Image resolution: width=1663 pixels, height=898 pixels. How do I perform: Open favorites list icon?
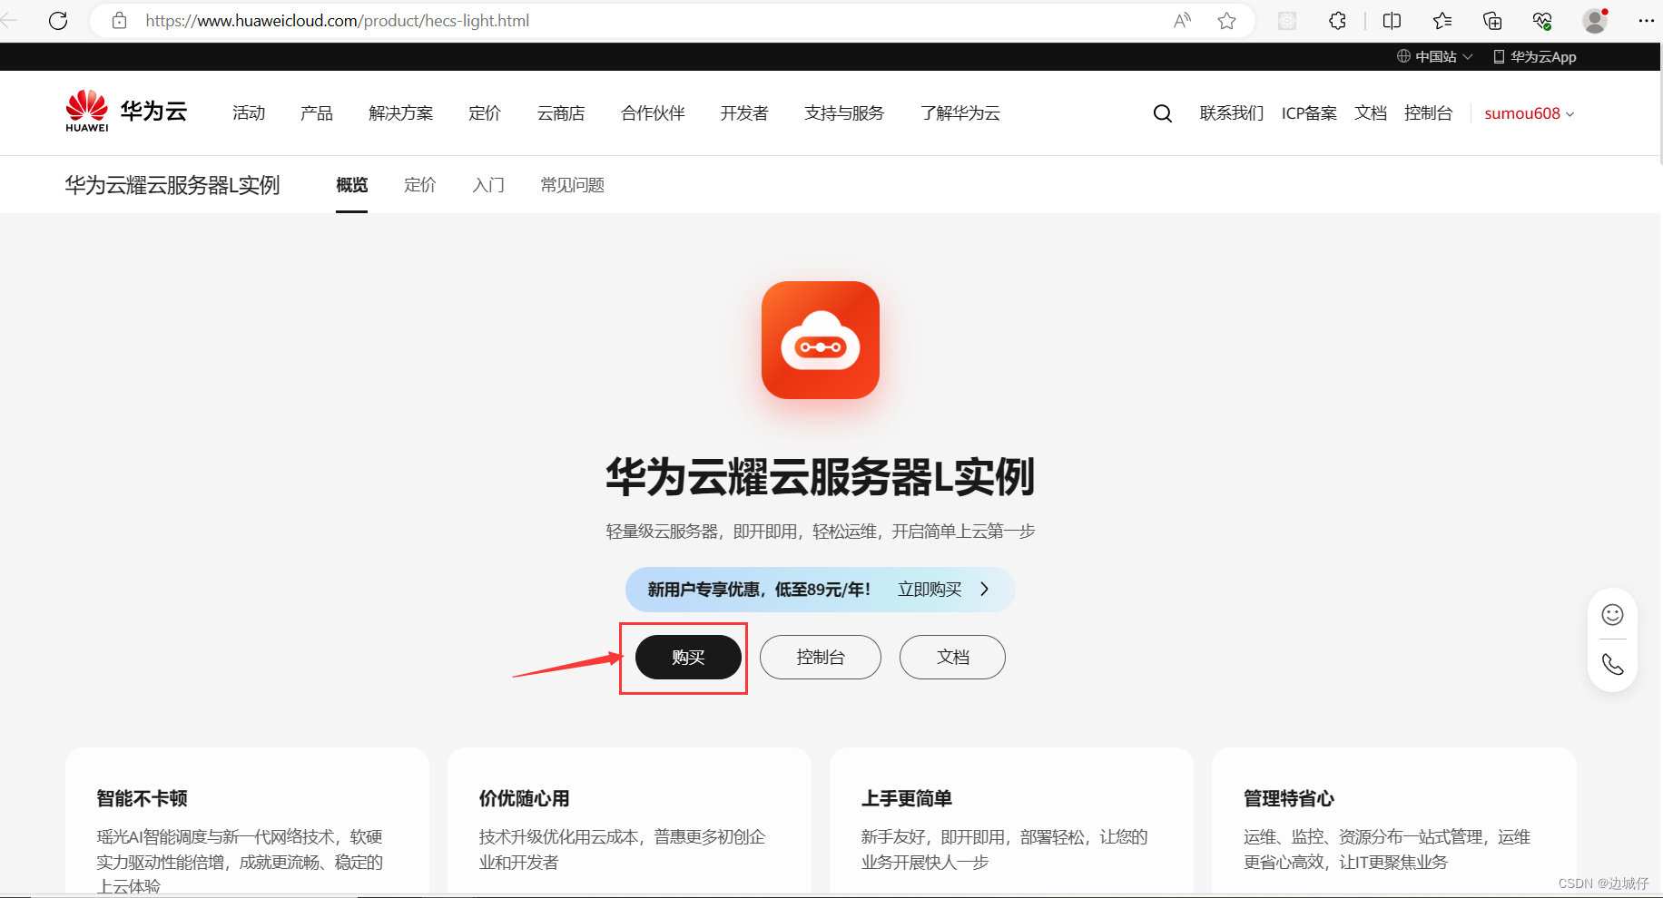(x=1442, y=21)
